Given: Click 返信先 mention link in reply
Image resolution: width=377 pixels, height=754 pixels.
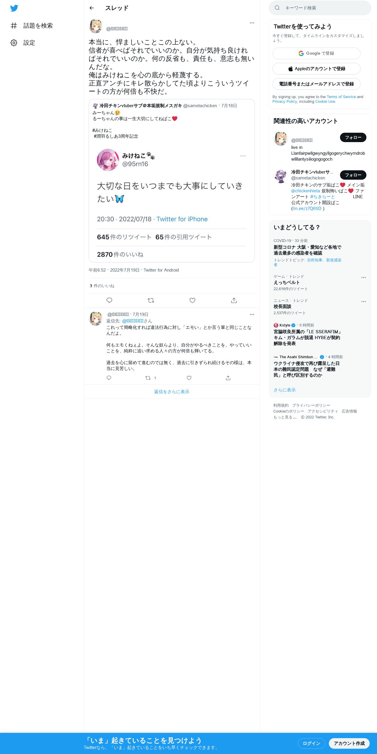Looking at the screenshot, I should [x=133, y=321].
